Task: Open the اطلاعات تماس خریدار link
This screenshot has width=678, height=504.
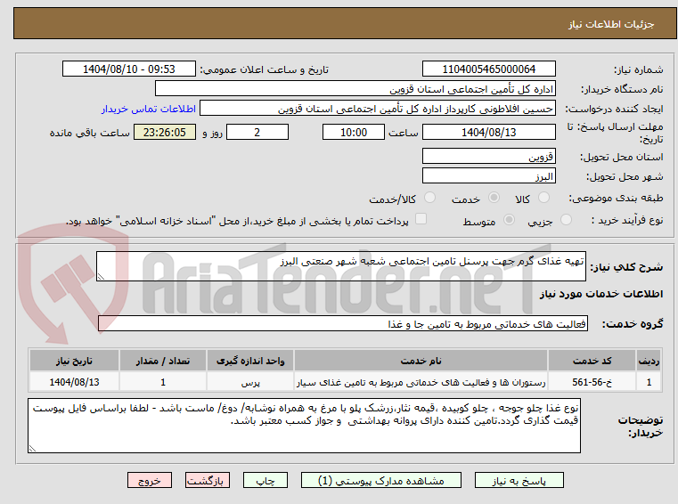Action: tap(149, 109)
